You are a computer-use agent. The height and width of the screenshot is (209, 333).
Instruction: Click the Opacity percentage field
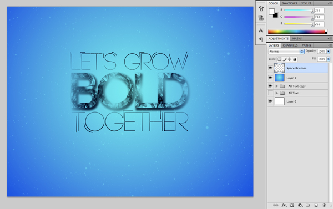click(x=322, y=52)
